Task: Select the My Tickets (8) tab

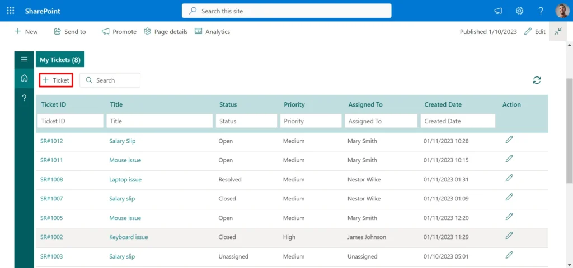Action: click(x=60, y=60)
